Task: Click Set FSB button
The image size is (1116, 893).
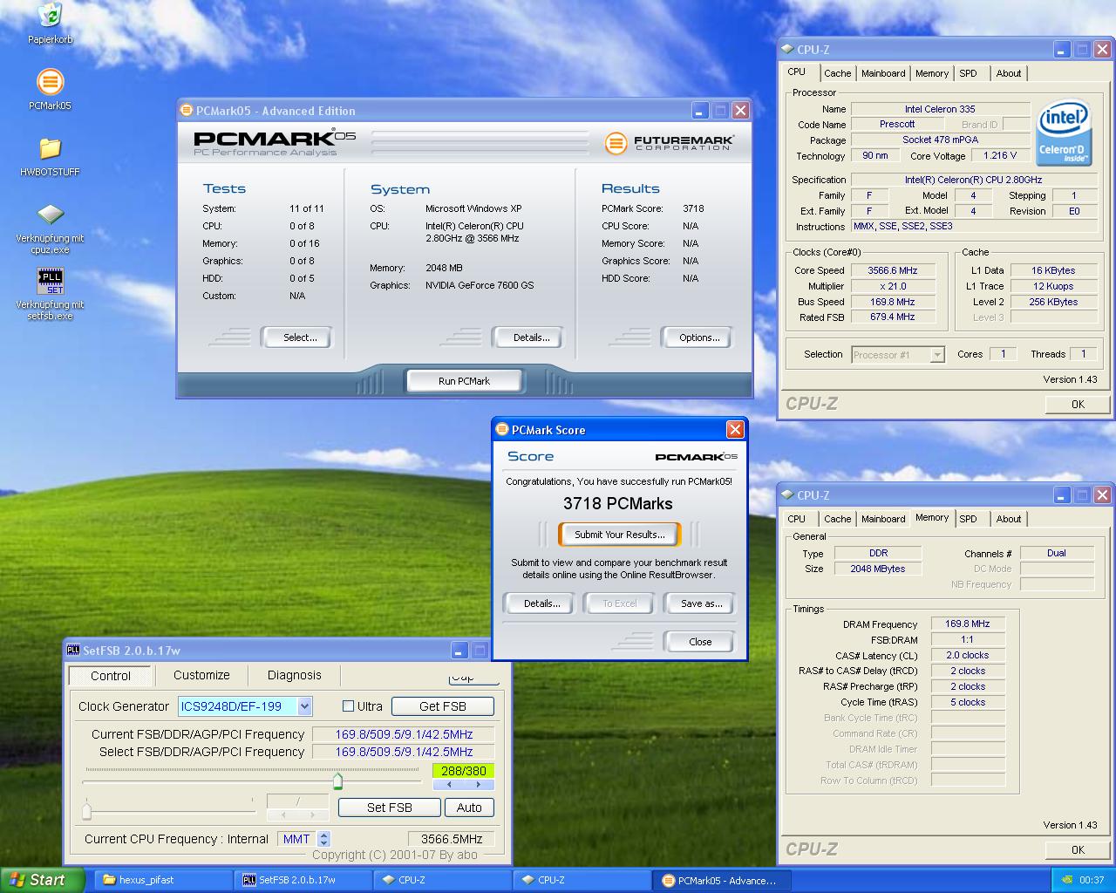Action: tap(389, 808)
